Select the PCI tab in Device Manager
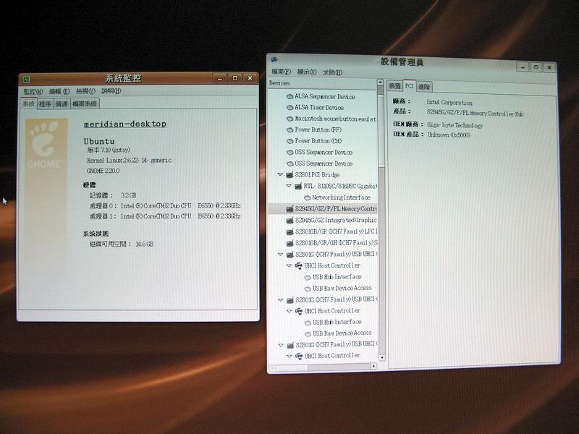579x434 pixels. (409, 85)
